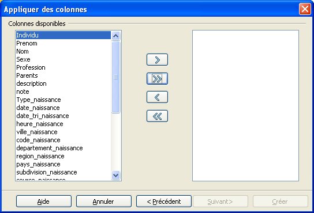Select the Parents column
Viewport: 314px width, 213px height.
tap(63, 75)
